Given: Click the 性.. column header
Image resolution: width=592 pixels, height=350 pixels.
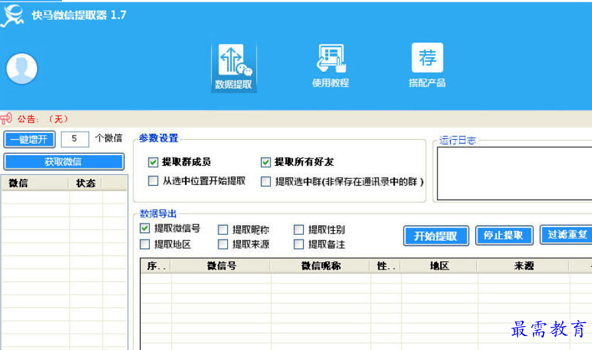Looking at the screenshot, I should 386,266.
